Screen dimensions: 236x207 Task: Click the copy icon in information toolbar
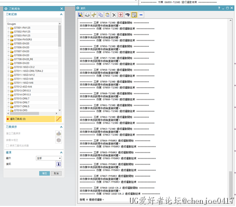[101, 15]
